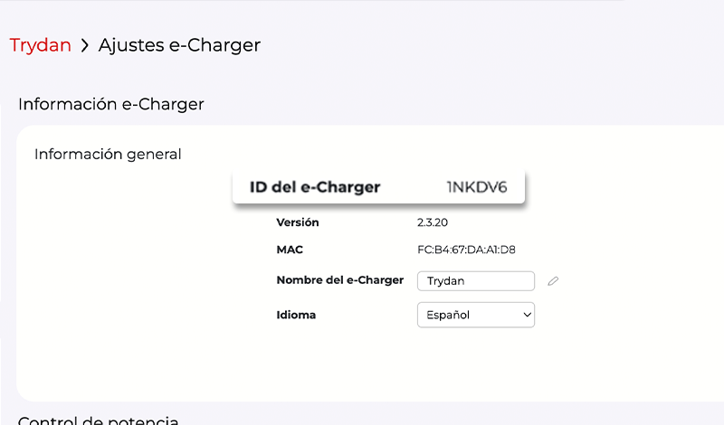724x425 pixels.
Task: Click the Idioma label
Action: 296,315
